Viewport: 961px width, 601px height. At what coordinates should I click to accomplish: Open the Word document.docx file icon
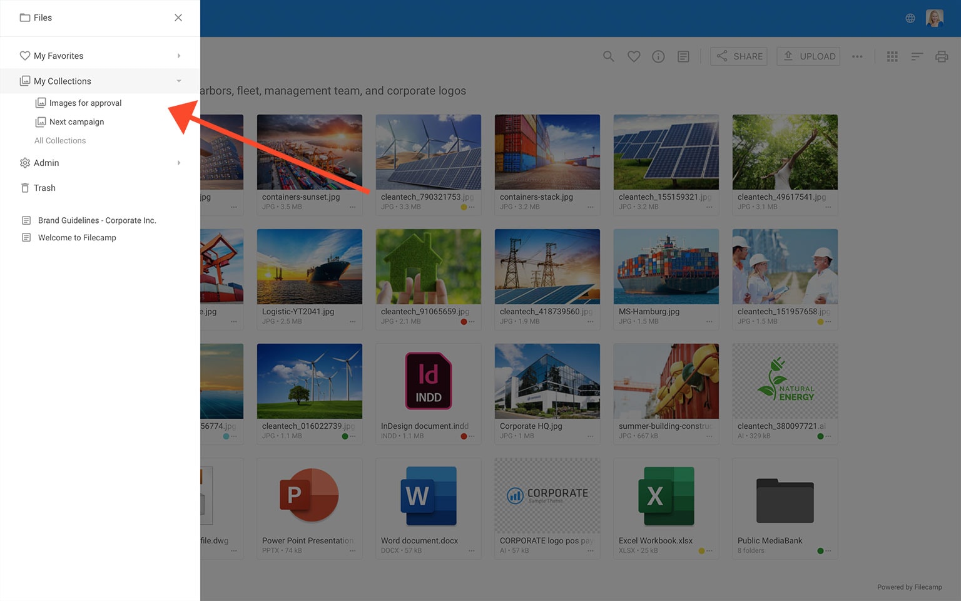tap(429, 496)
